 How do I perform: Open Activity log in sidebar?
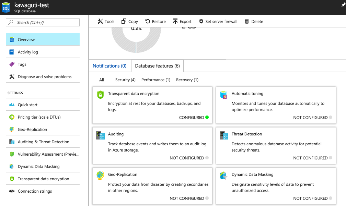(x=43, y=52)
